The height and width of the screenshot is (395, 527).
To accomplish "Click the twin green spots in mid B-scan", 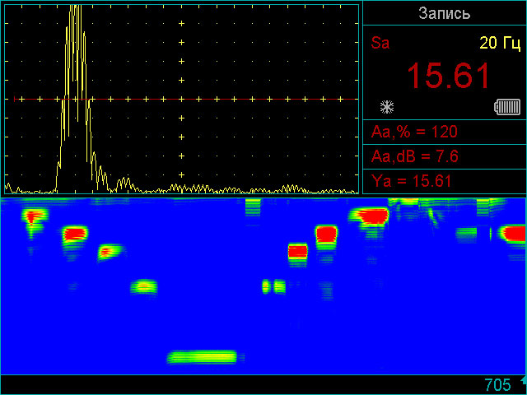I will click(273, 286).
